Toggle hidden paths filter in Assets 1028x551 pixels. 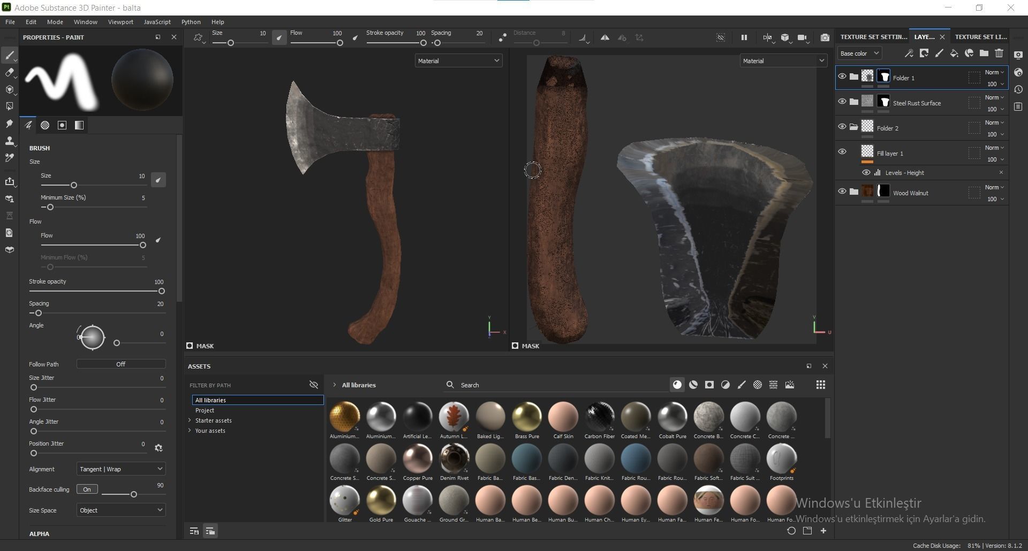coord(314,385)
